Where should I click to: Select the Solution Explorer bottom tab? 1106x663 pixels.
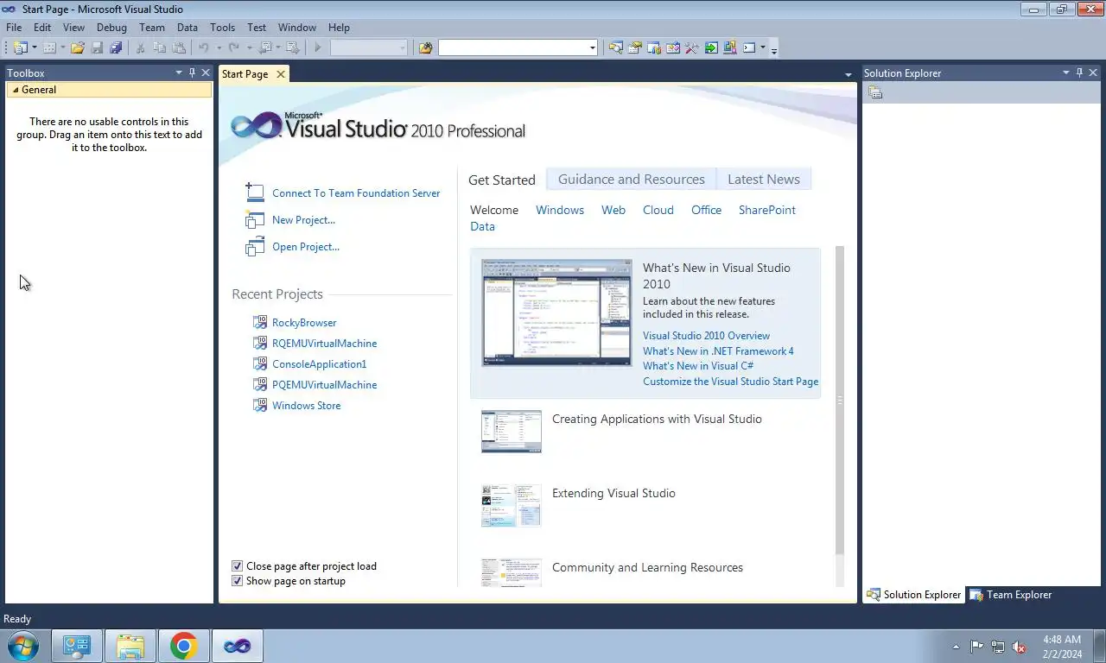[x=914, y=595]
